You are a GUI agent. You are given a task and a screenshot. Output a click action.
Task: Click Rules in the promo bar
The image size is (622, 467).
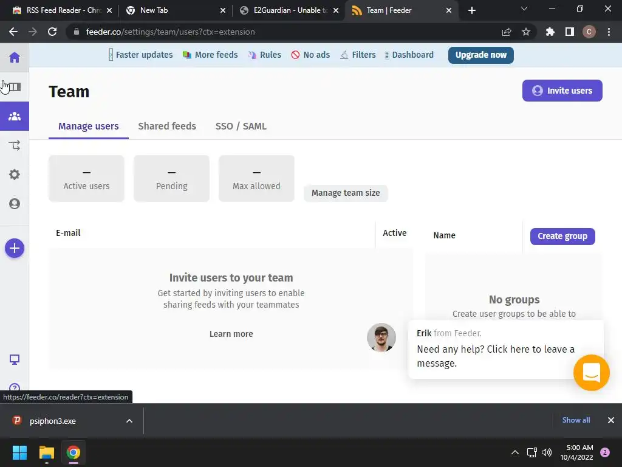[265, 55]
